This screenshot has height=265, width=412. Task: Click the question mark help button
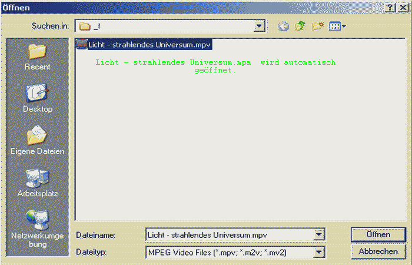click(x=390, y=6)
